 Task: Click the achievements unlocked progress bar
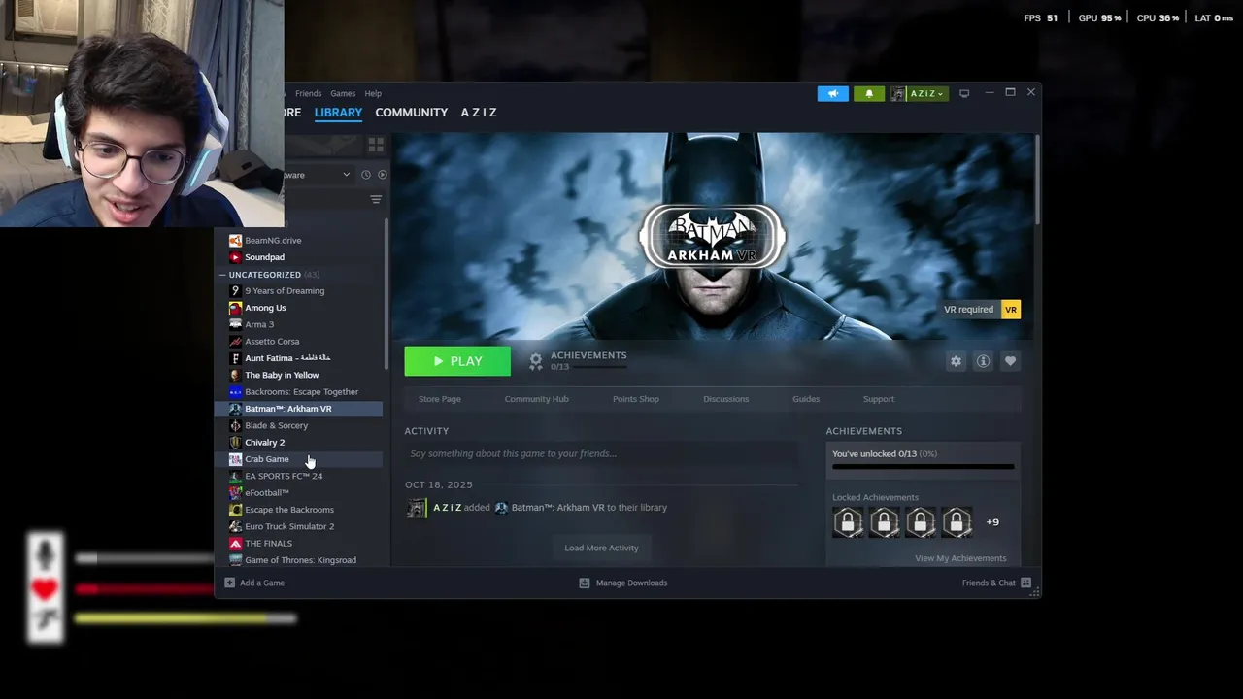point(923,467)
